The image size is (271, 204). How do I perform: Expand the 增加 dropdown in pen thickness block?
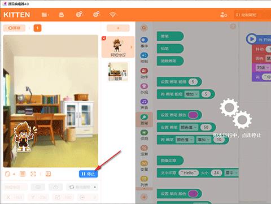pos(191,94)
